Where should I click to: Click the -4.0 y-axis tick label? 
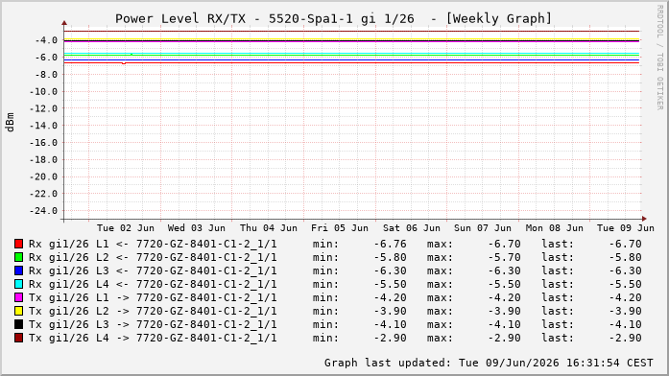tap(46, 40)
